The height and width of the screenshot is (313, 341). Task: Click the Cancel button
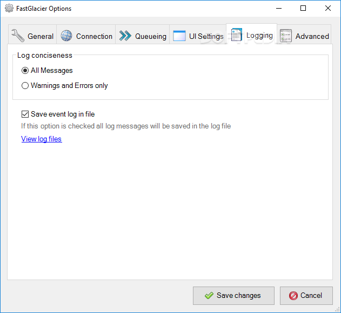(306, 296)
